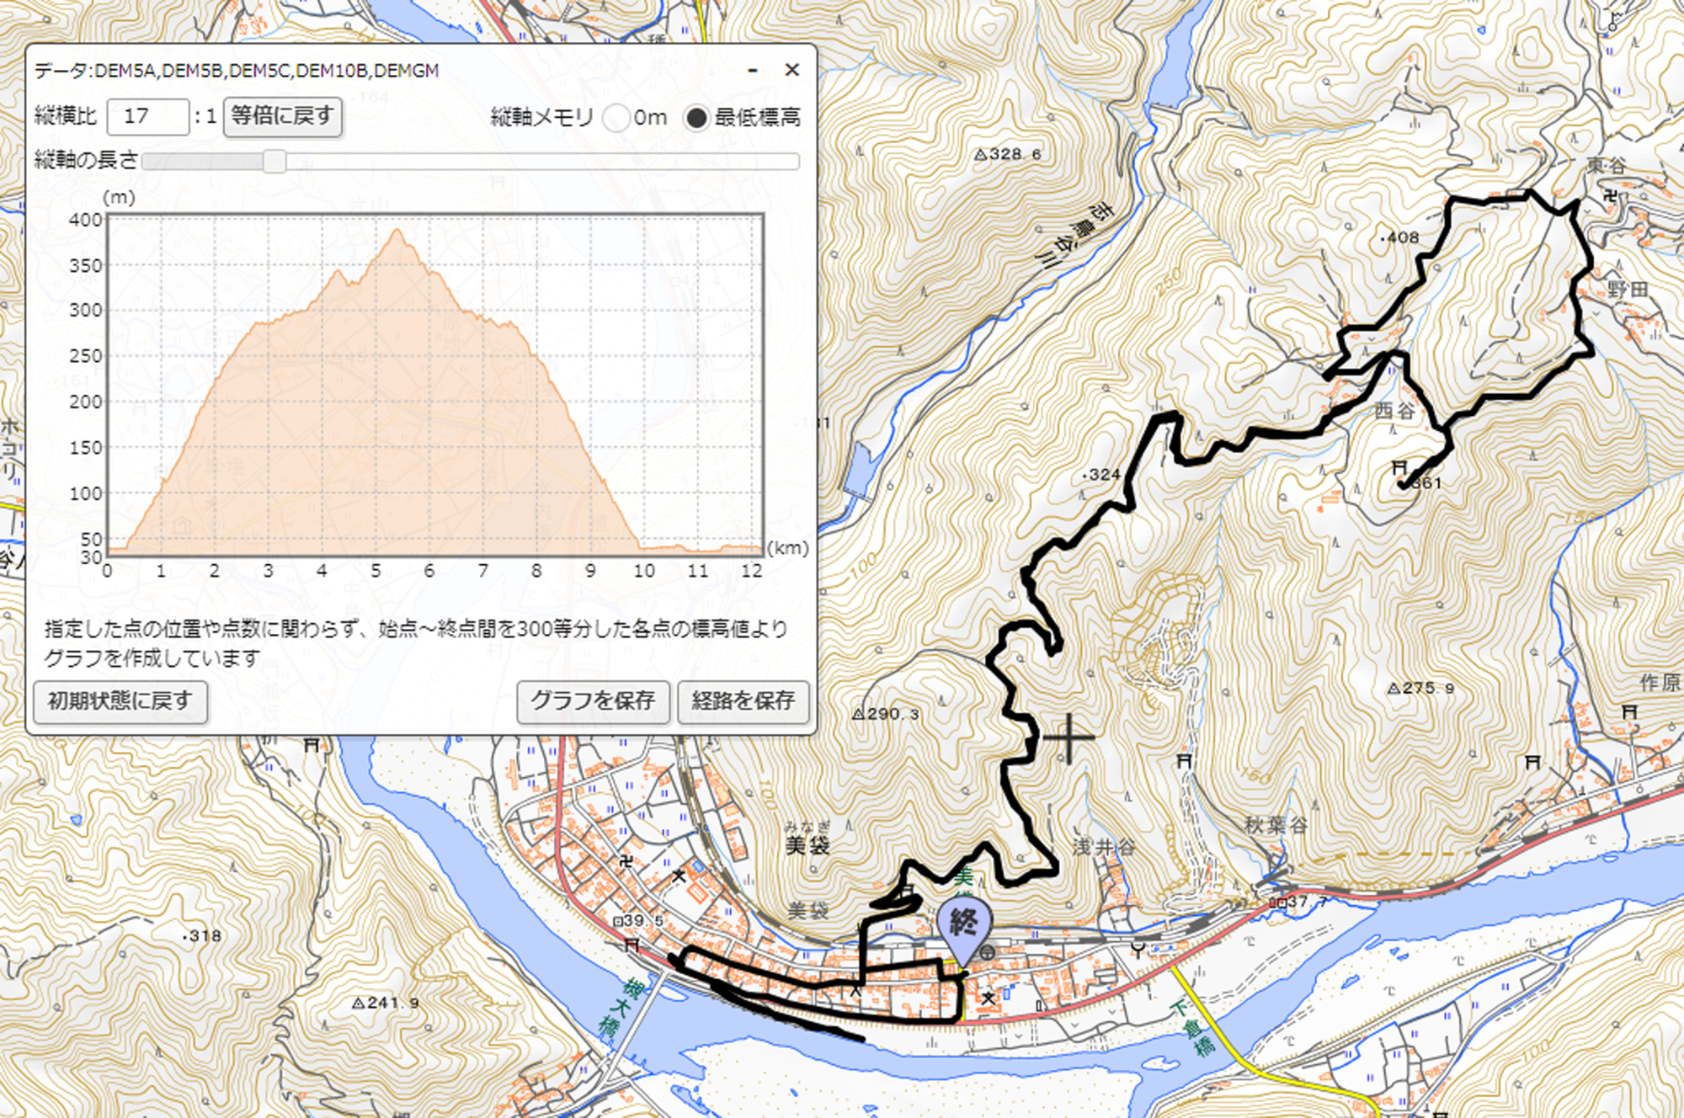1684x1118 pixels.
Task: Click the 初期状態に戻す button
Action: coord(120,701)
